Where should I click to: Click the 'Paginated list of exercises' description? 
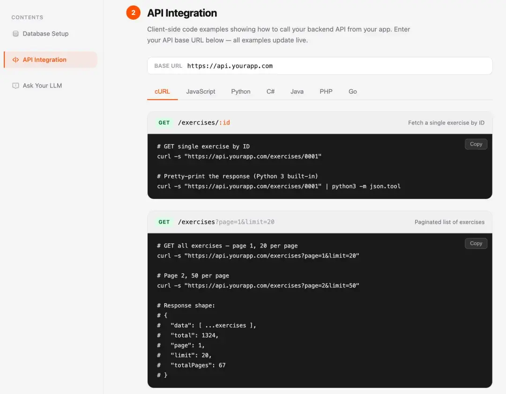tap(449, 222)
